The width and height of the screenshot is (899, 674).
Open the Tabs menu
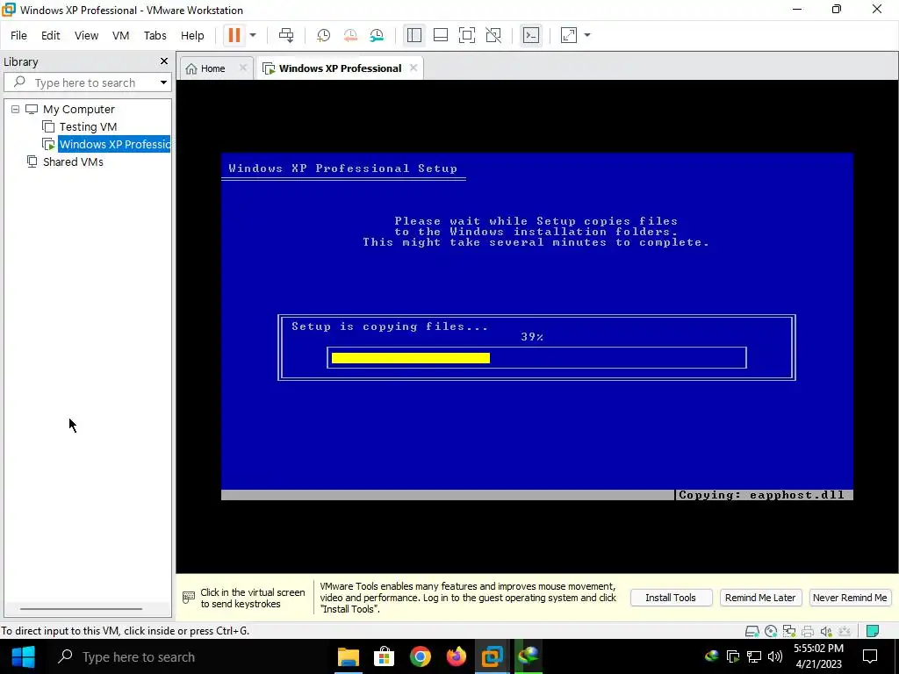tap(155, 35)
